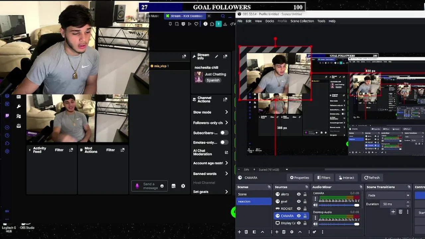Click the Properties button in OBS
This screenshot has height=239, width=425.
[x=299, y=178]
